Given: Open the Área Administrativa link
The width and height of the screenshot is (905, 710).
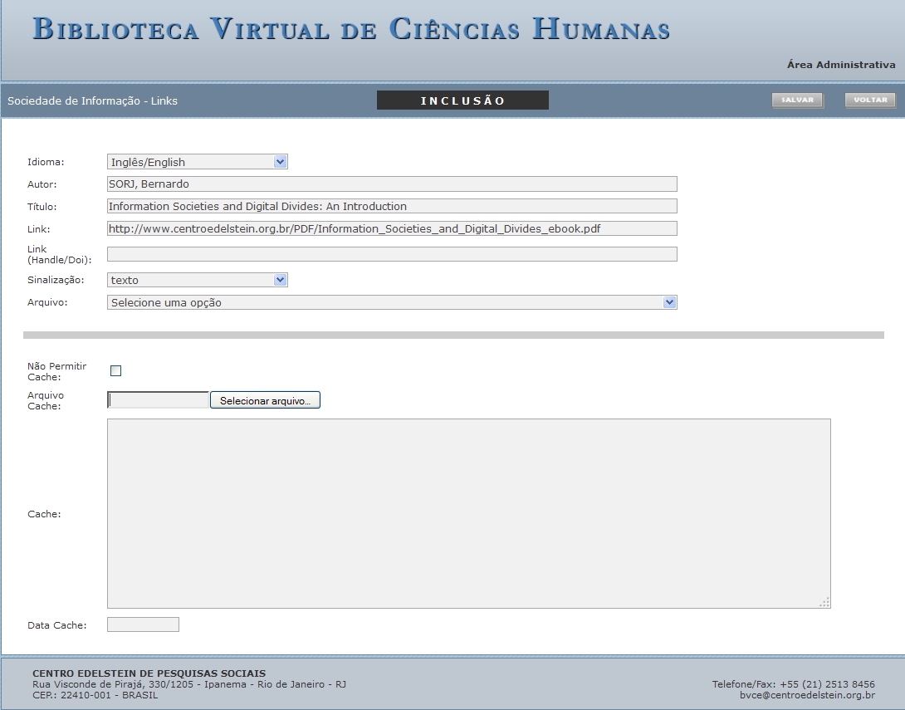Looking at the screenshot, I should [x=840, y=65].
